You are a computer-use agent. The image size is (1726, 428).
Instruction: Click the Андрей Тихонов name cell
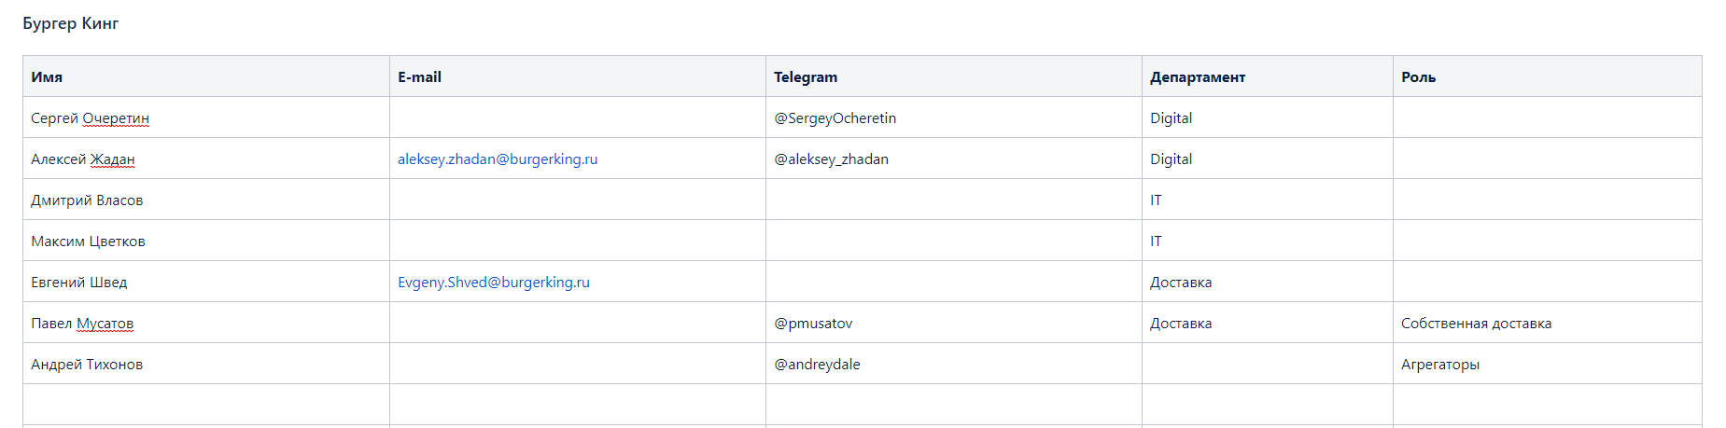87,365
